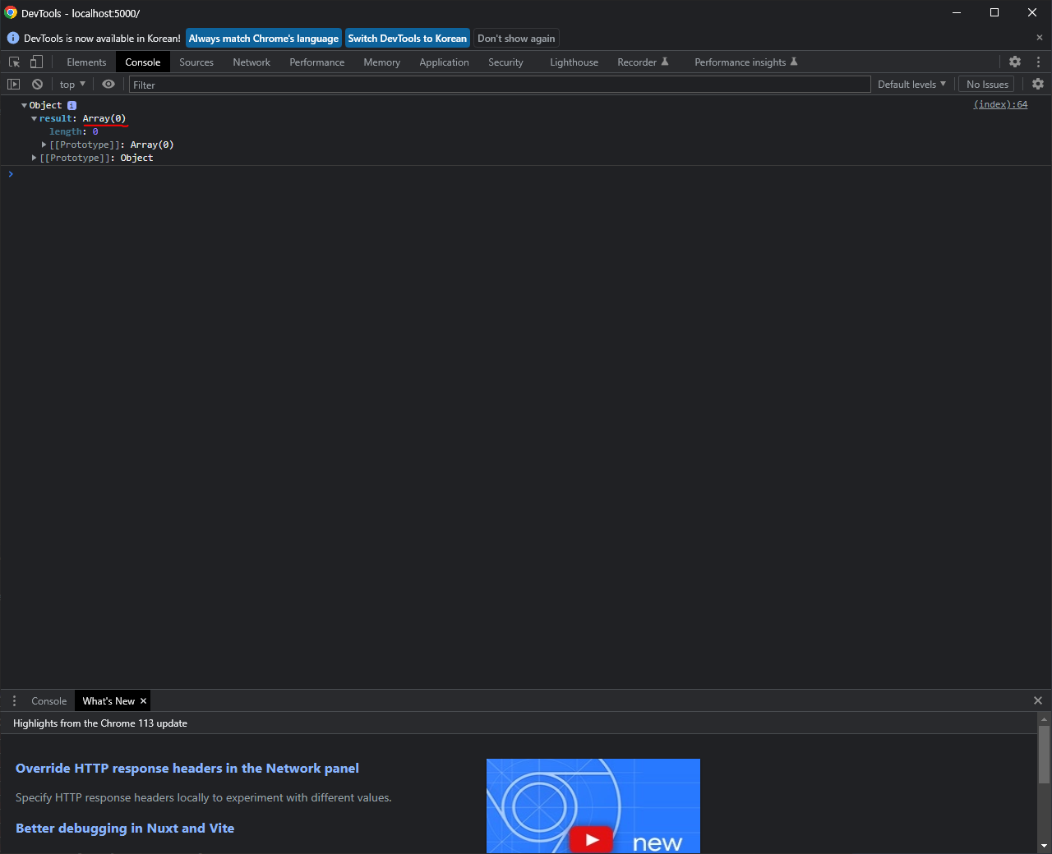Click the info badge next to Object
The width and height of the screenshot is (1052, 854).
point(72,105)
